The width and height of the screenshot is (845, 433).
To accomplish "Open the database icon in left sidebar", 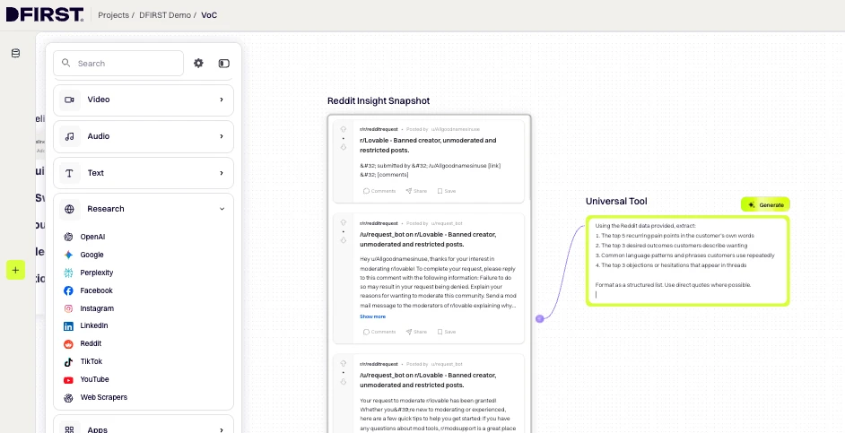I will point(15,53).
